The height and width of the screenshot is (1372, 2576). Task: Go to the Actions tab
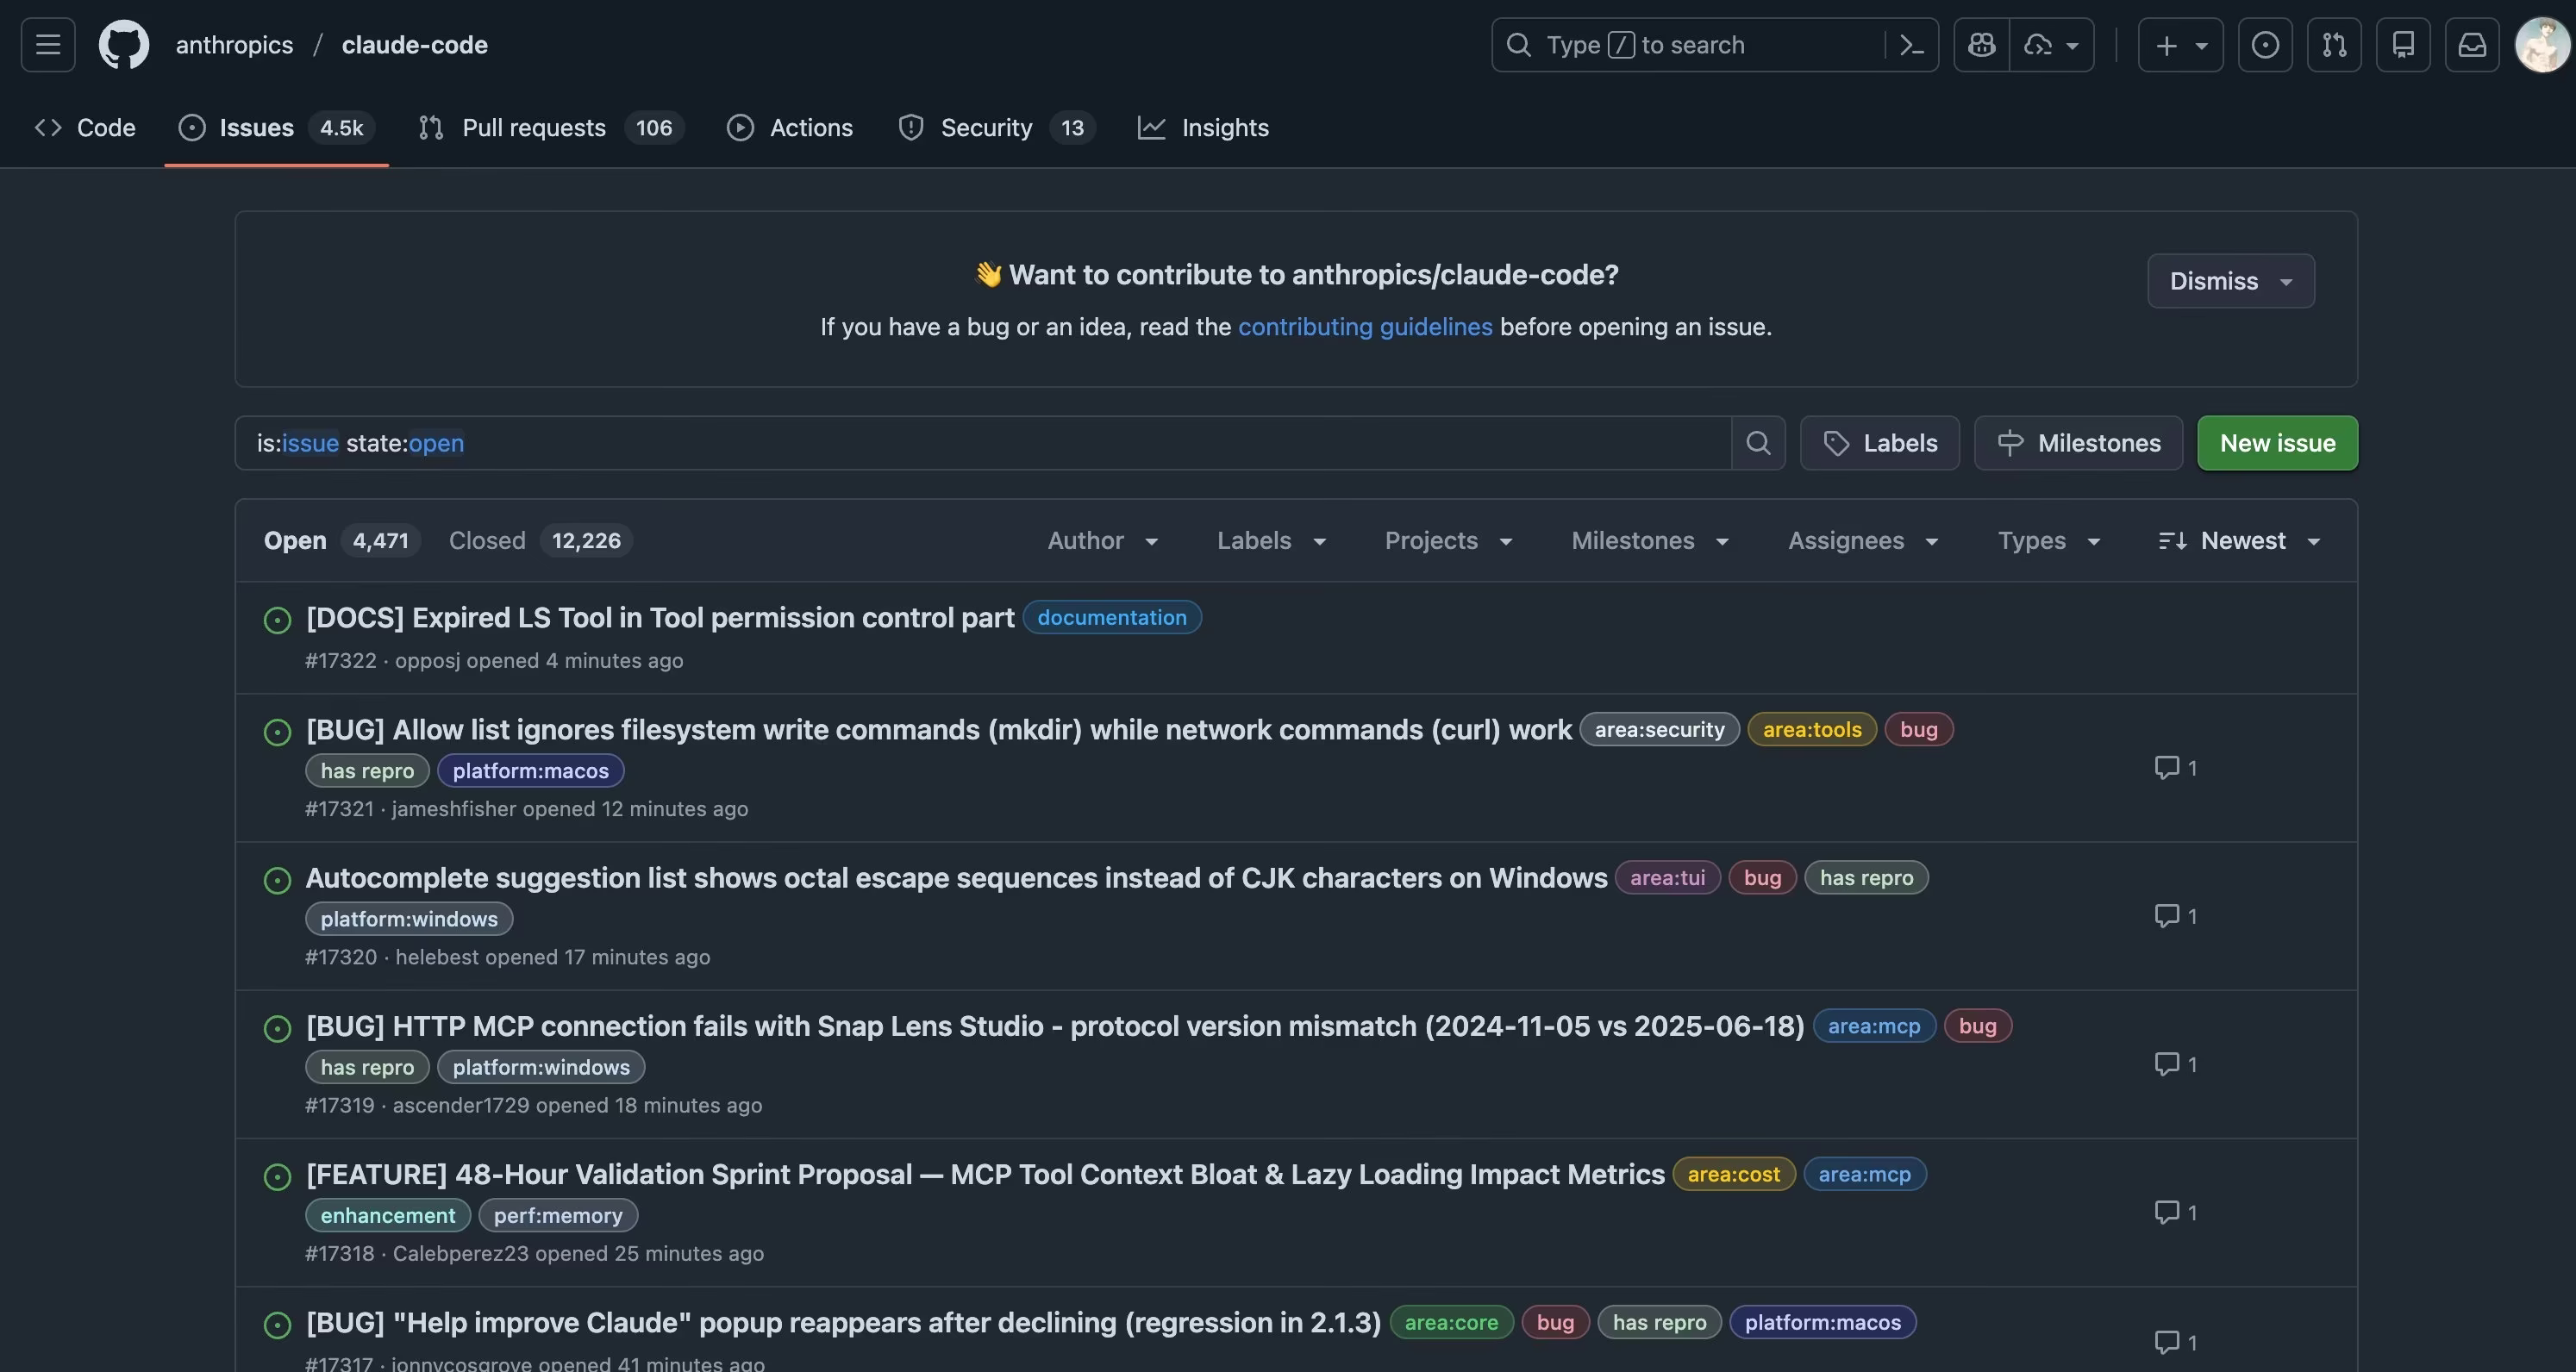pyautogui.click(x=790, y=128)
